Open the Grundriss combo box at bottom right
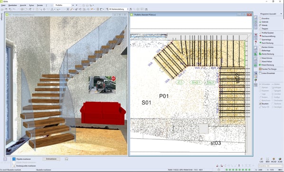284x172 pixels. coord(271,166)
